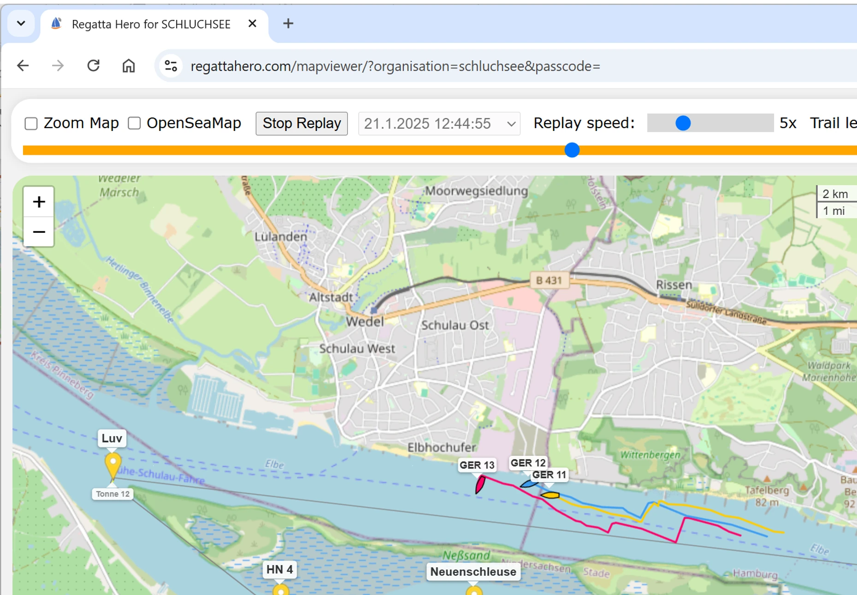Click the Tonne 12 marker label
This screenshot has height=595, width=857.
pyautogui.click(x=113, y=494)
